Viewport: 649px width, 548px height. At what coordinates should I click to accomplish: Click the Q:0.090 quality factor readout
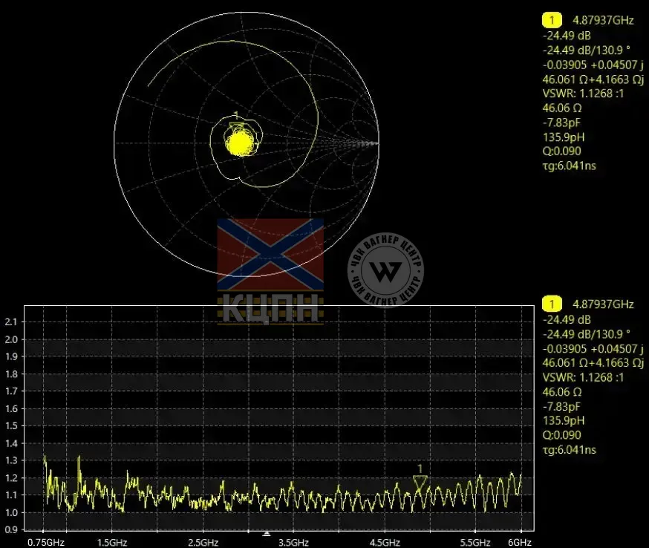[561, 151]
